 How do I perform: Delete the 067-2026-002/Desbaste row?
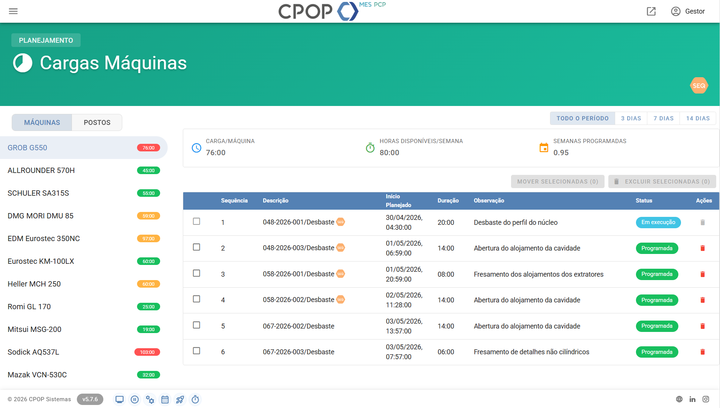click(703, 326)
